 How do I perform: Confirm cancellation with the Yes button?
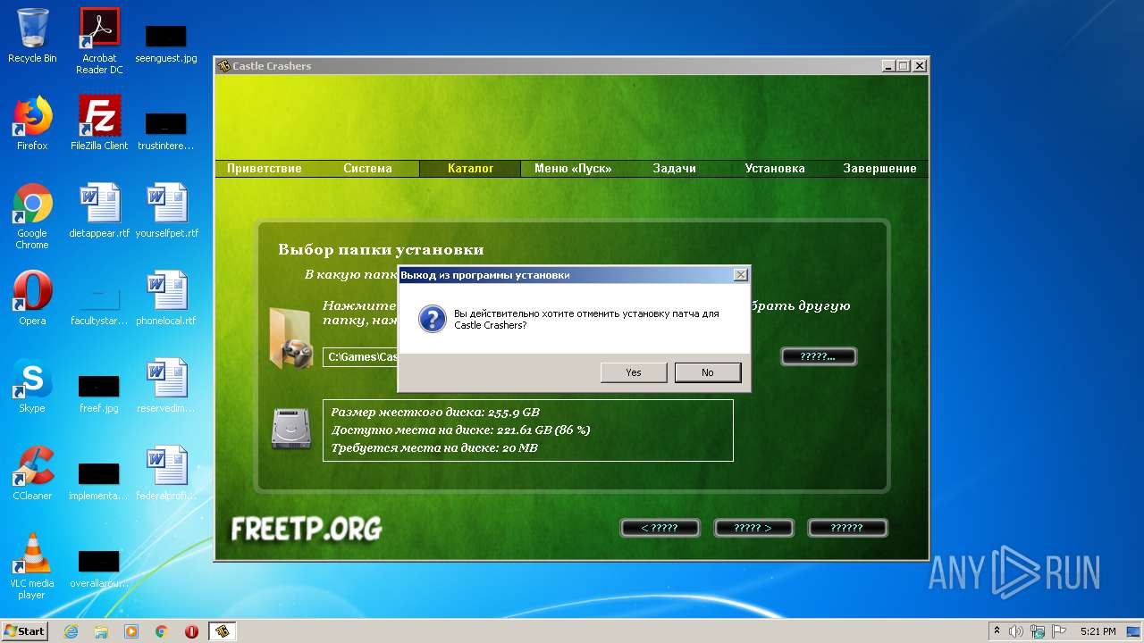(634, 372)
